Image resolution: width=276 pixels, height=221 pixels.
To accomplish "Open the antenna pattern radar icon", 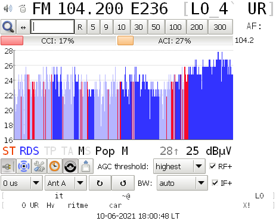I will click(24, 166).
